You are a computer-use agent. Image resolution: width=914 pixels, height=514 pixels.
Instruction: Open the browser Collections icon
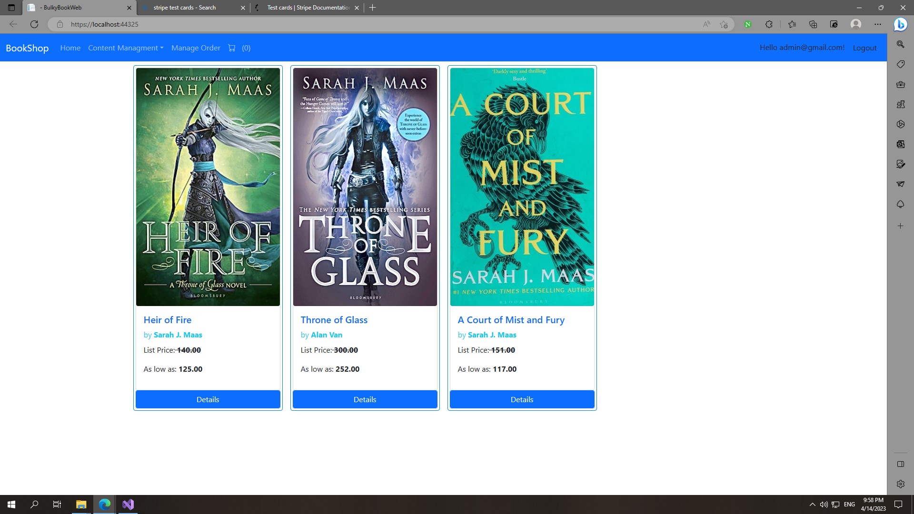click(813, 24)
